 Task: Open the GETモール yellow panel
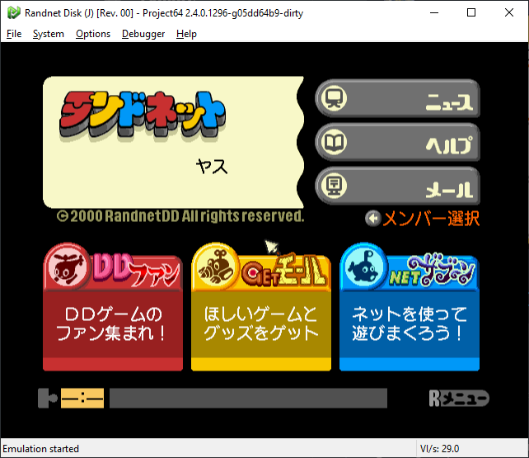(260, 307)
